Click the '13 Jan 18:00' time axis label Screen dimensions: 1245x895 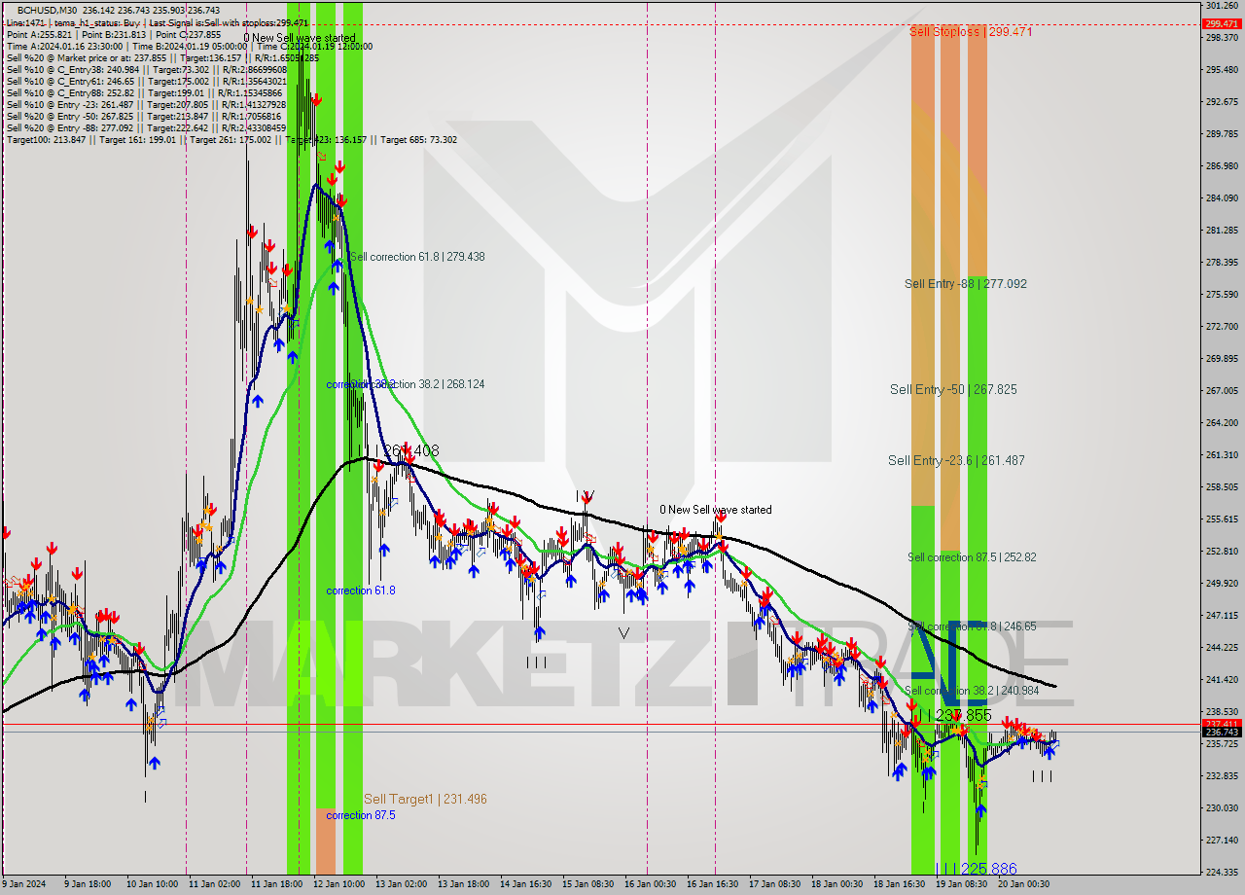pos(462,884)
